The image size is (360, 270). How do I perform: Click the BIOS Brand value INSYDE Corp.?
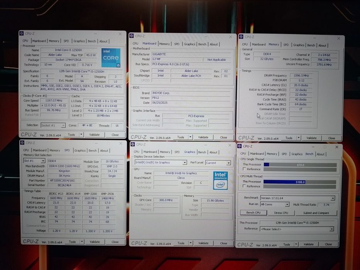[x=191, y=93]
